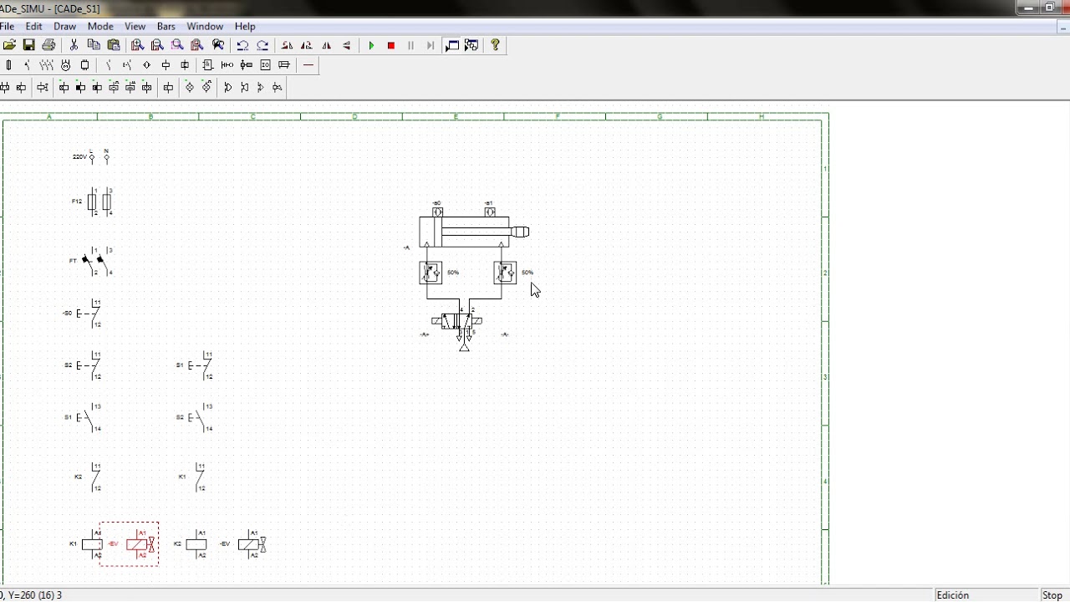Open the fuses component library icon
The width and height of the screenshot is (1070, 602).
click(x=9, y=65)
